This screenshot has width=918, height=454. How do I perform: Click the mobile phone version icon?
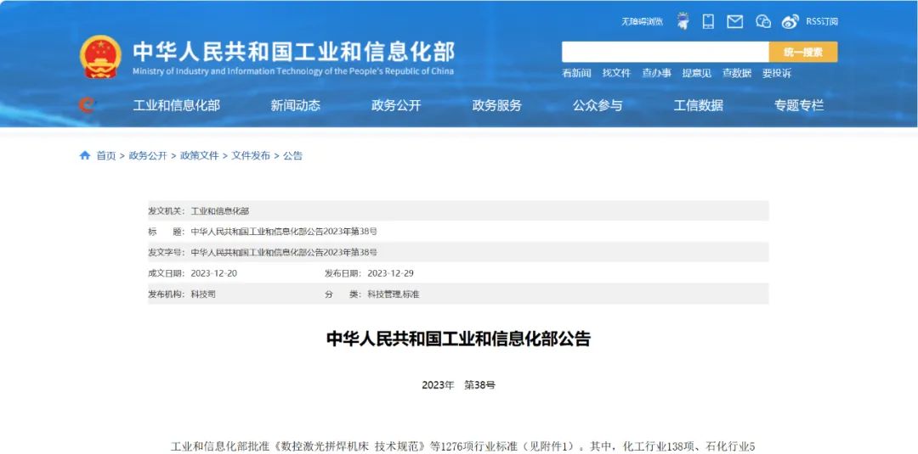coord(708,21)
